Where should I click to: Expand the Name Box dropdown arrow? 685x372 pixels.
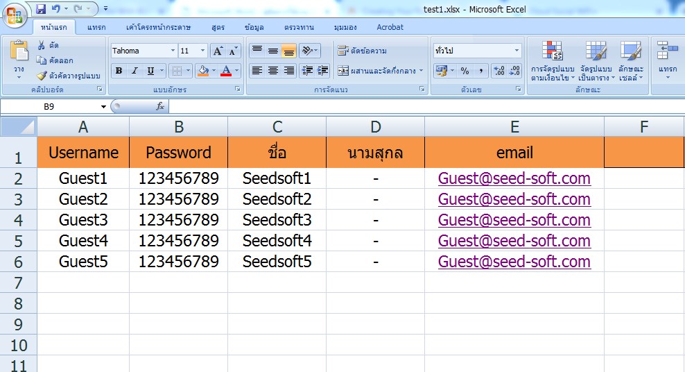coord(103,107)
